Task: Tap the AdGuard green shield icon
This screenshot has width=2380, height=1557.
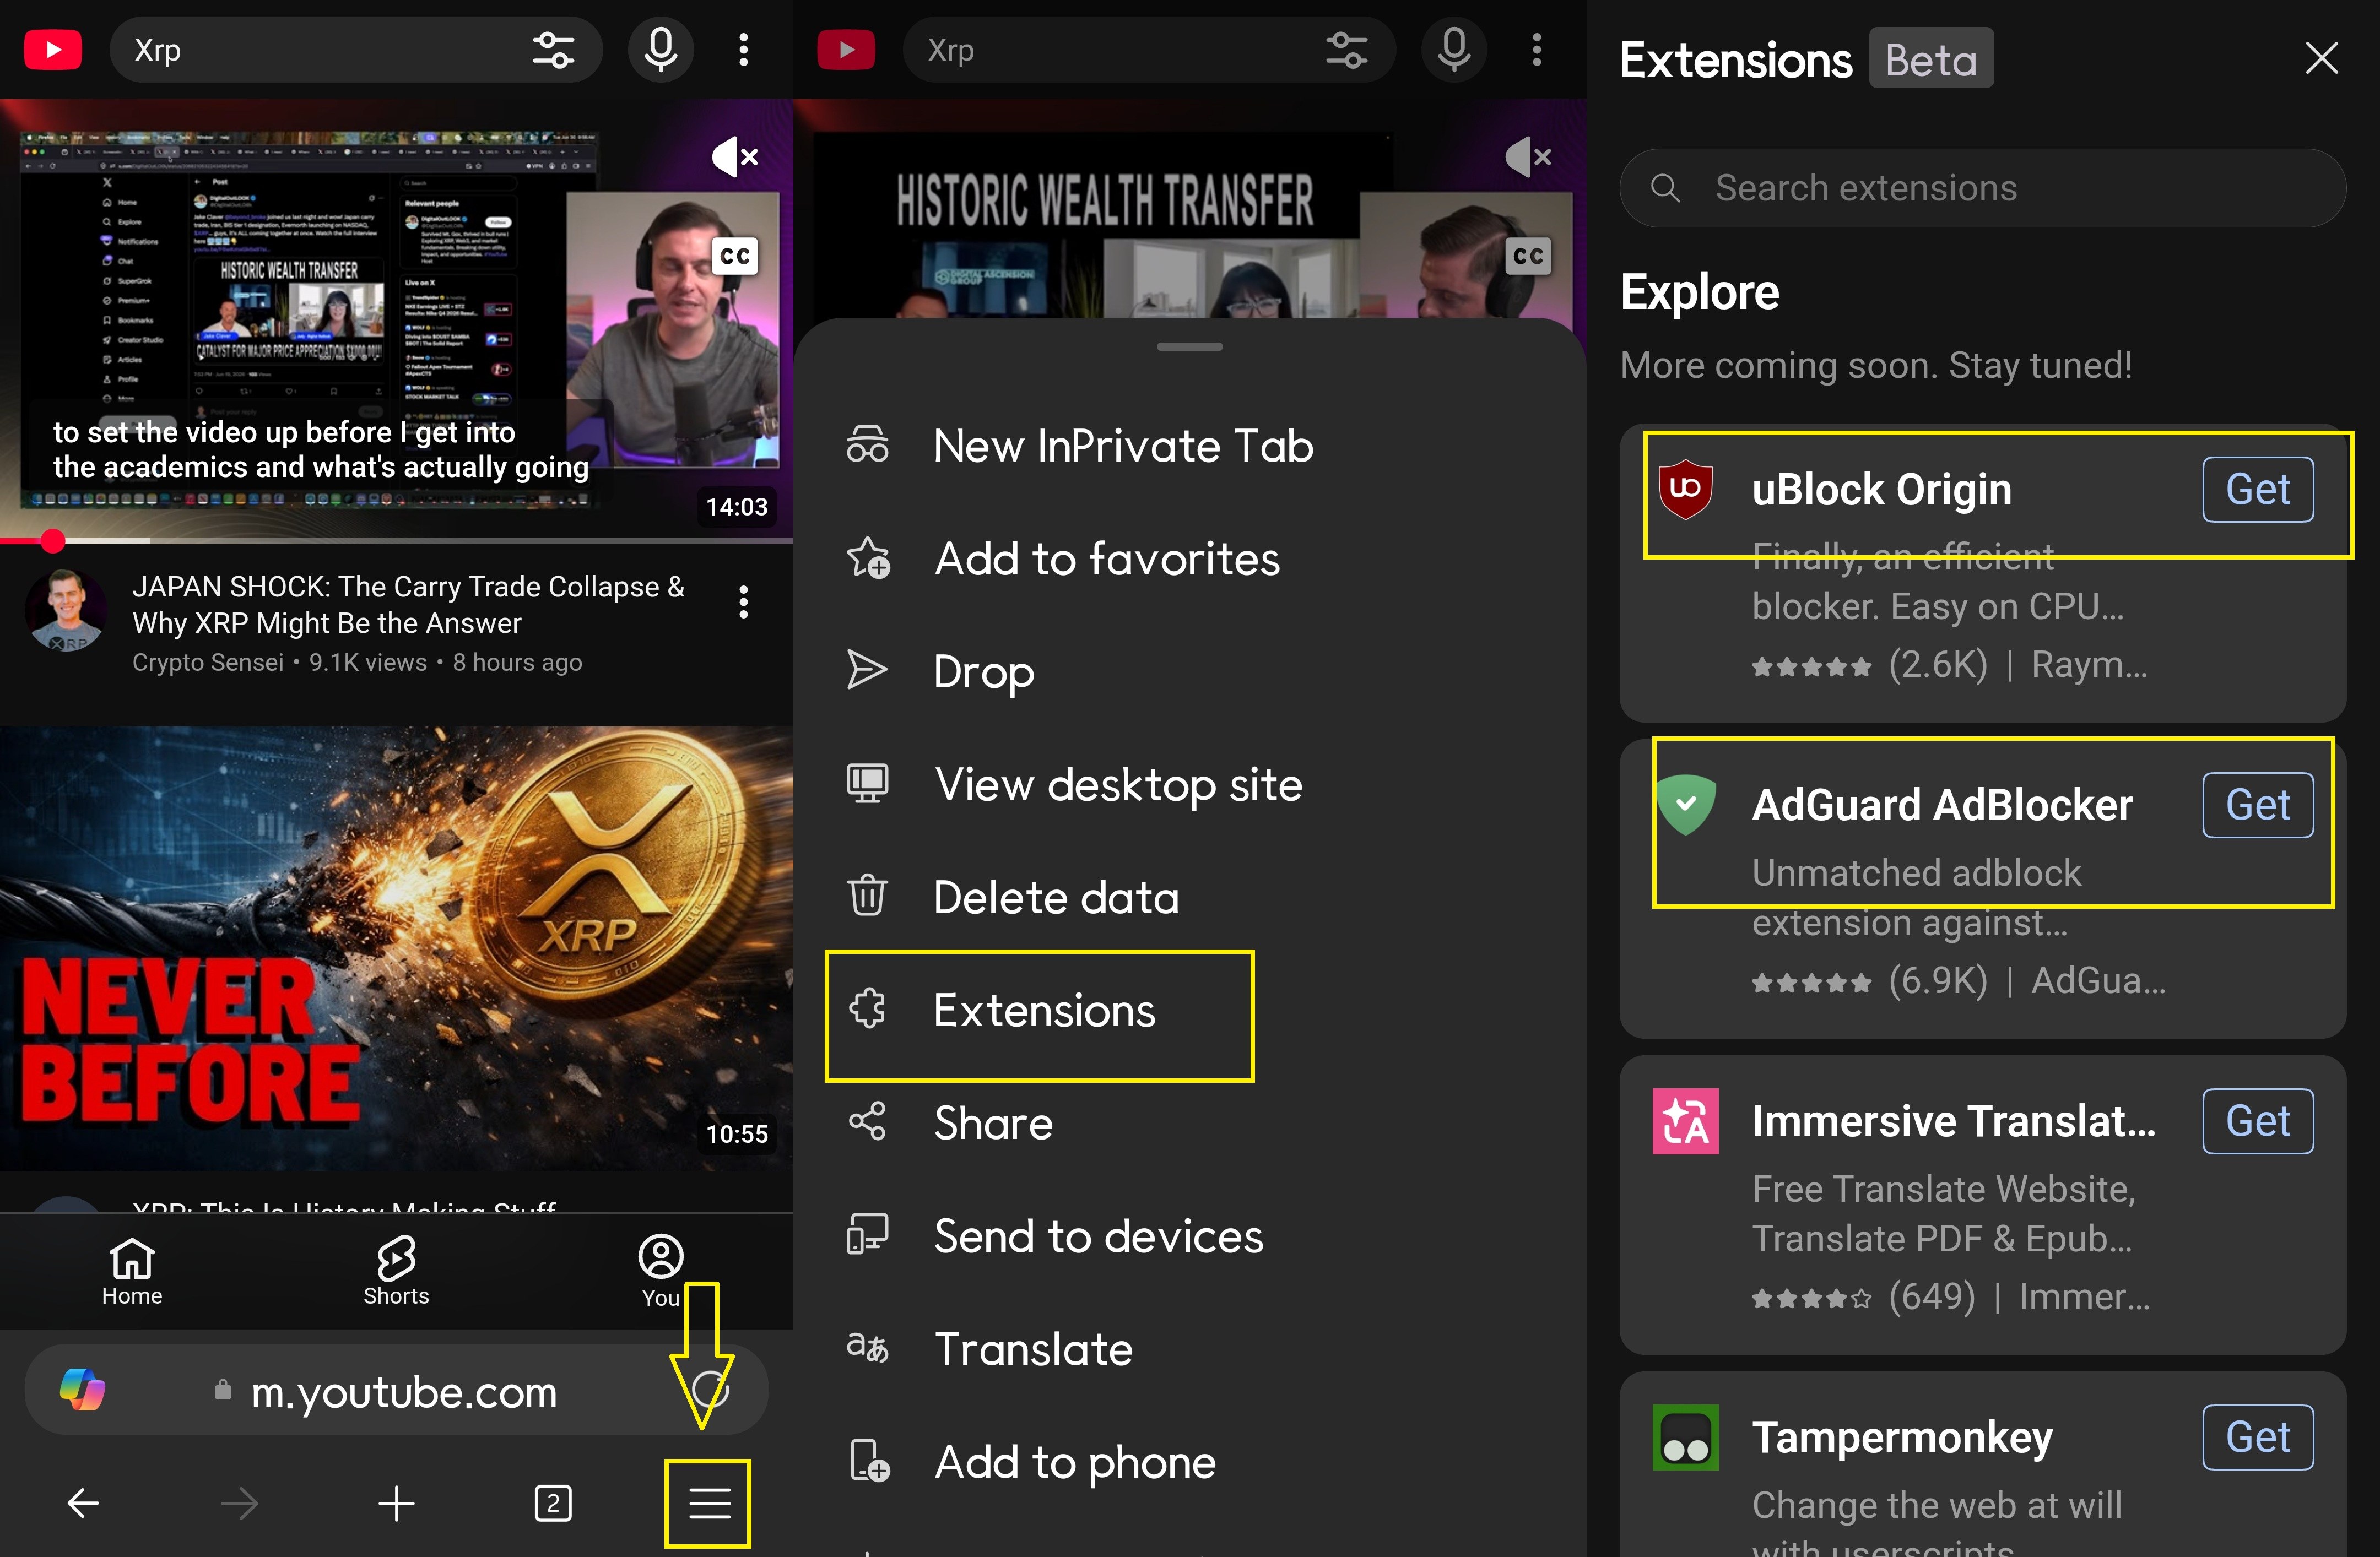Action: coord(1685,804)
